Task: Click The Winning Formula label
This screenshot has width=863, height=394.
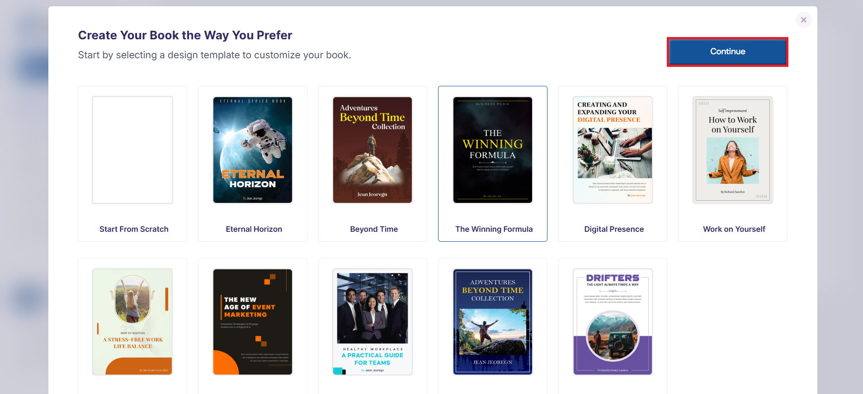Action: tap(494, 229)
